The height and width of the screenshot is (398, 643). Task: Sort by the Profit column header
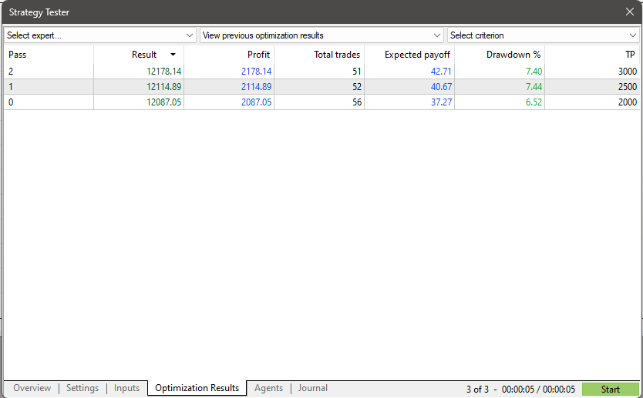coord(229,55)
